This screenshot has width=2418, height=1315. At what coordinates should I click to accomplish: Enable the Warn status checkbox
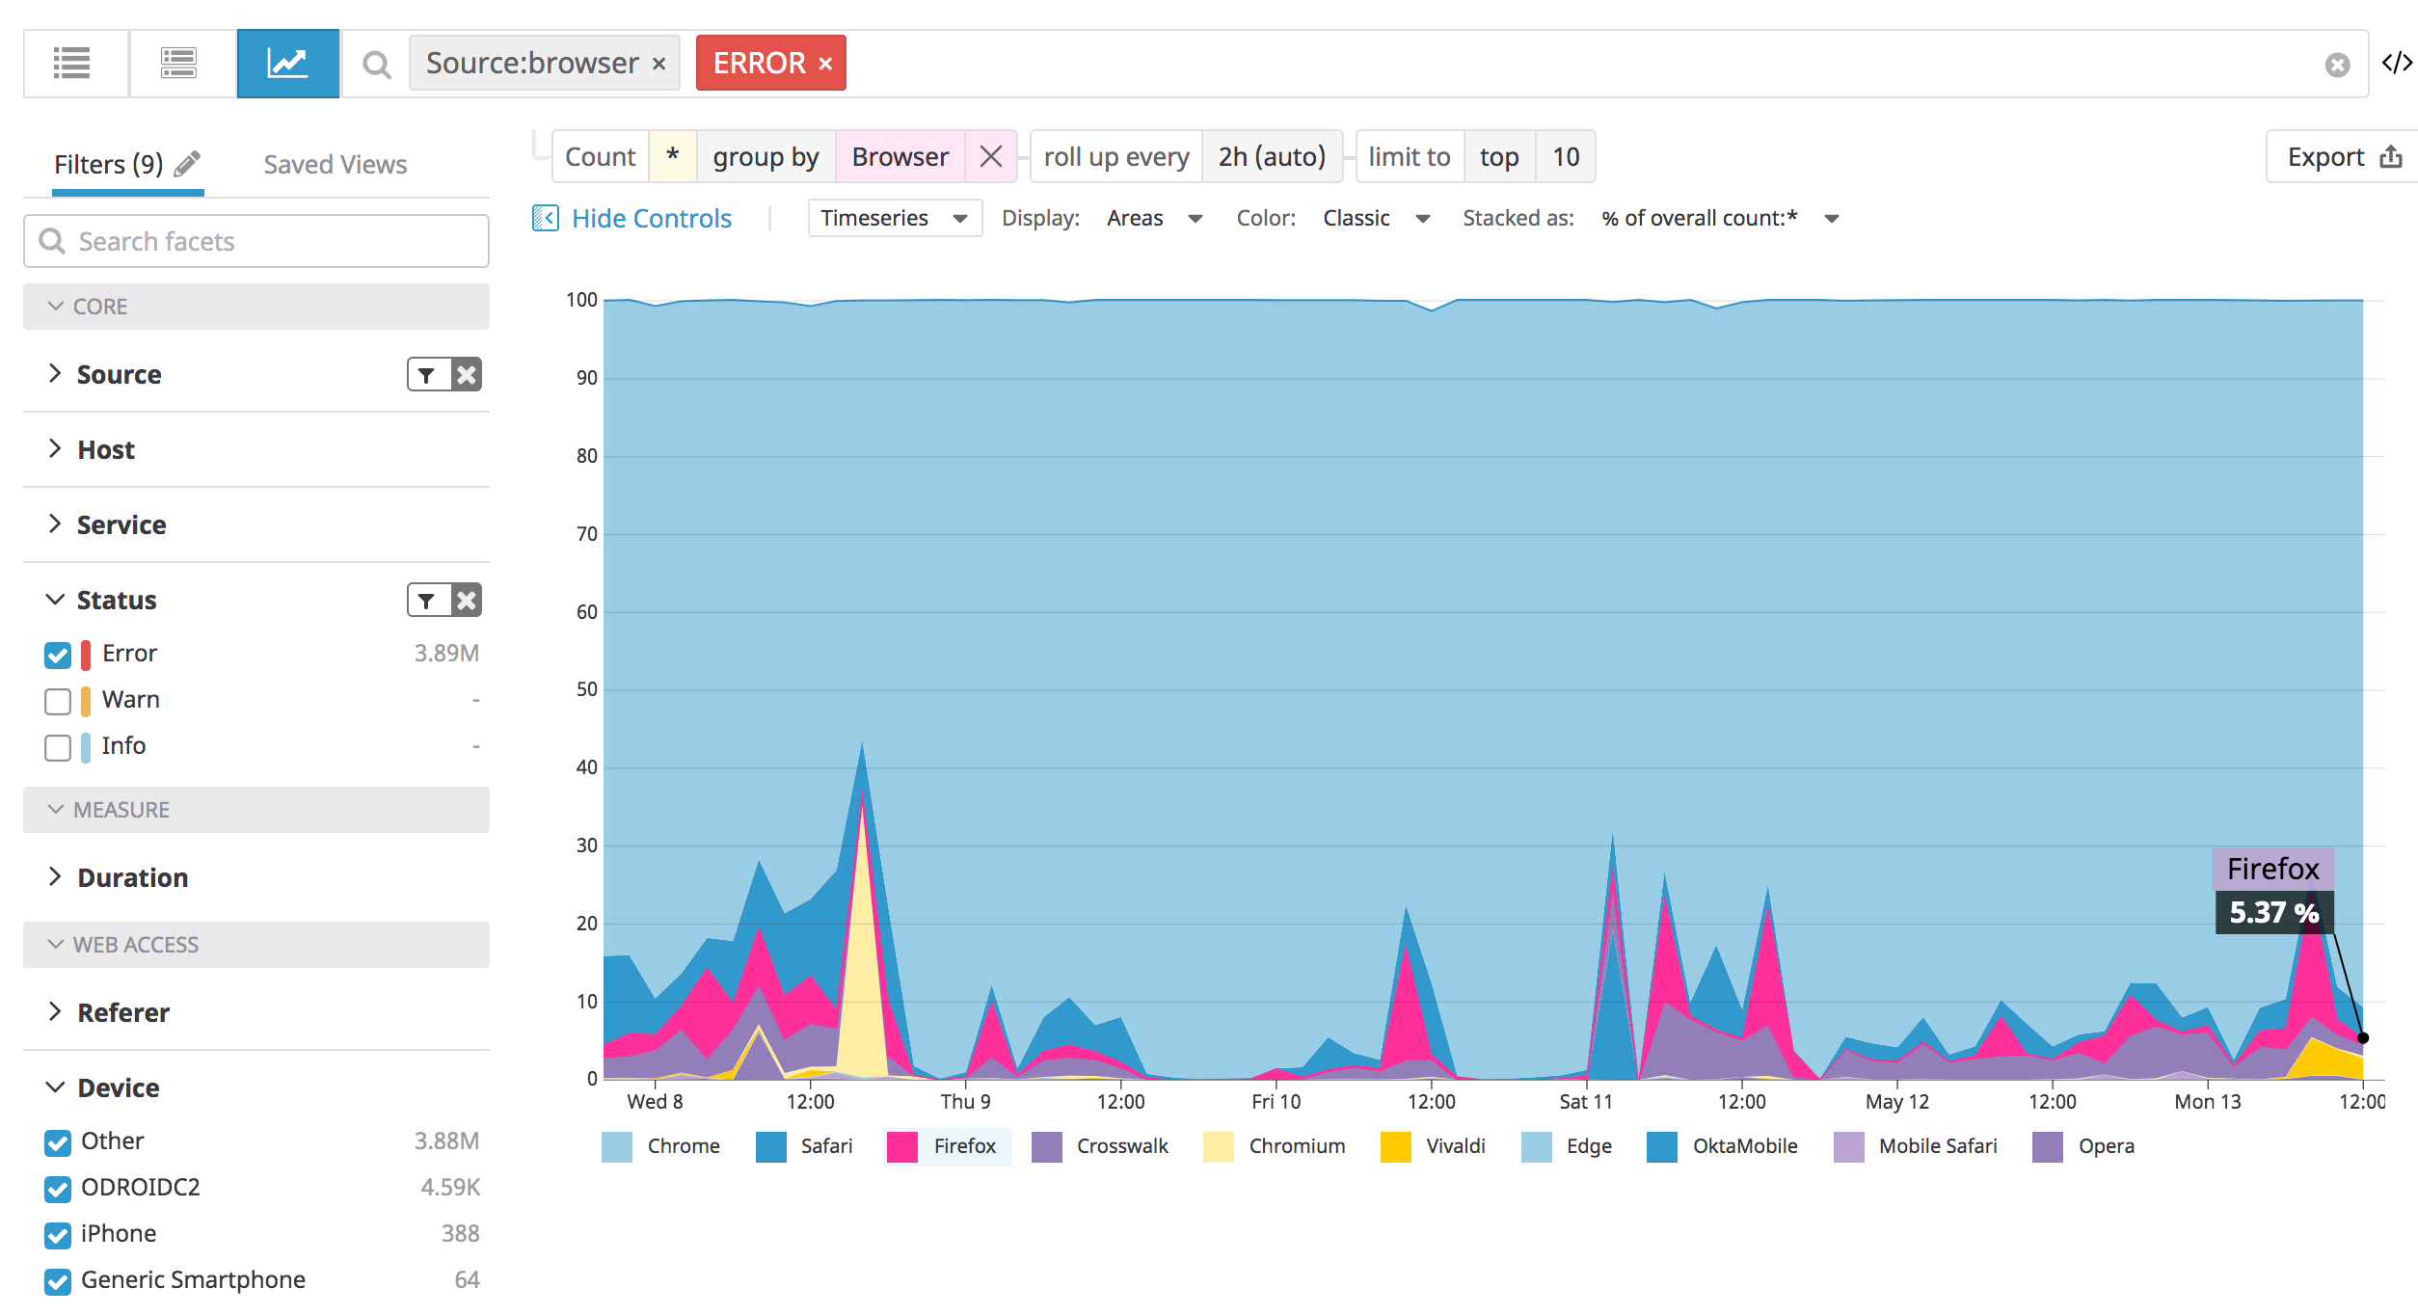point(57,701)
